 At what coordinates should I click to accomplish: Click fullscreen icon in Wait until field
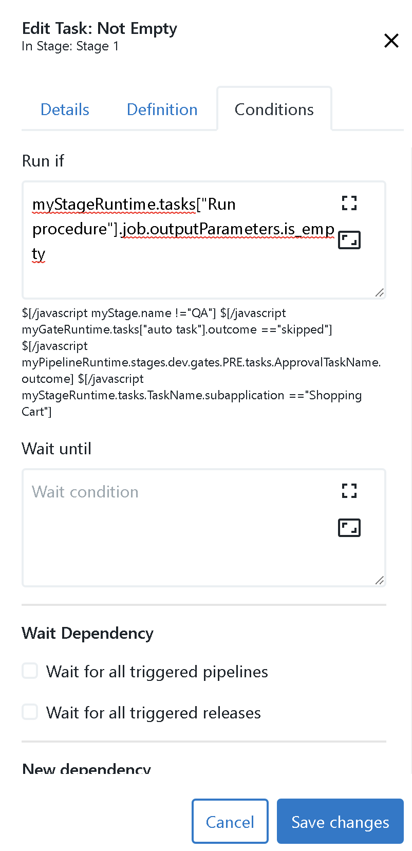(x=349, y=491)
